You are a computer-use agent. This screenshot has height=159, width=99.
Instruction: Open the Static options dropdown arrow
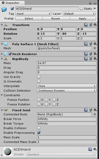95,8
